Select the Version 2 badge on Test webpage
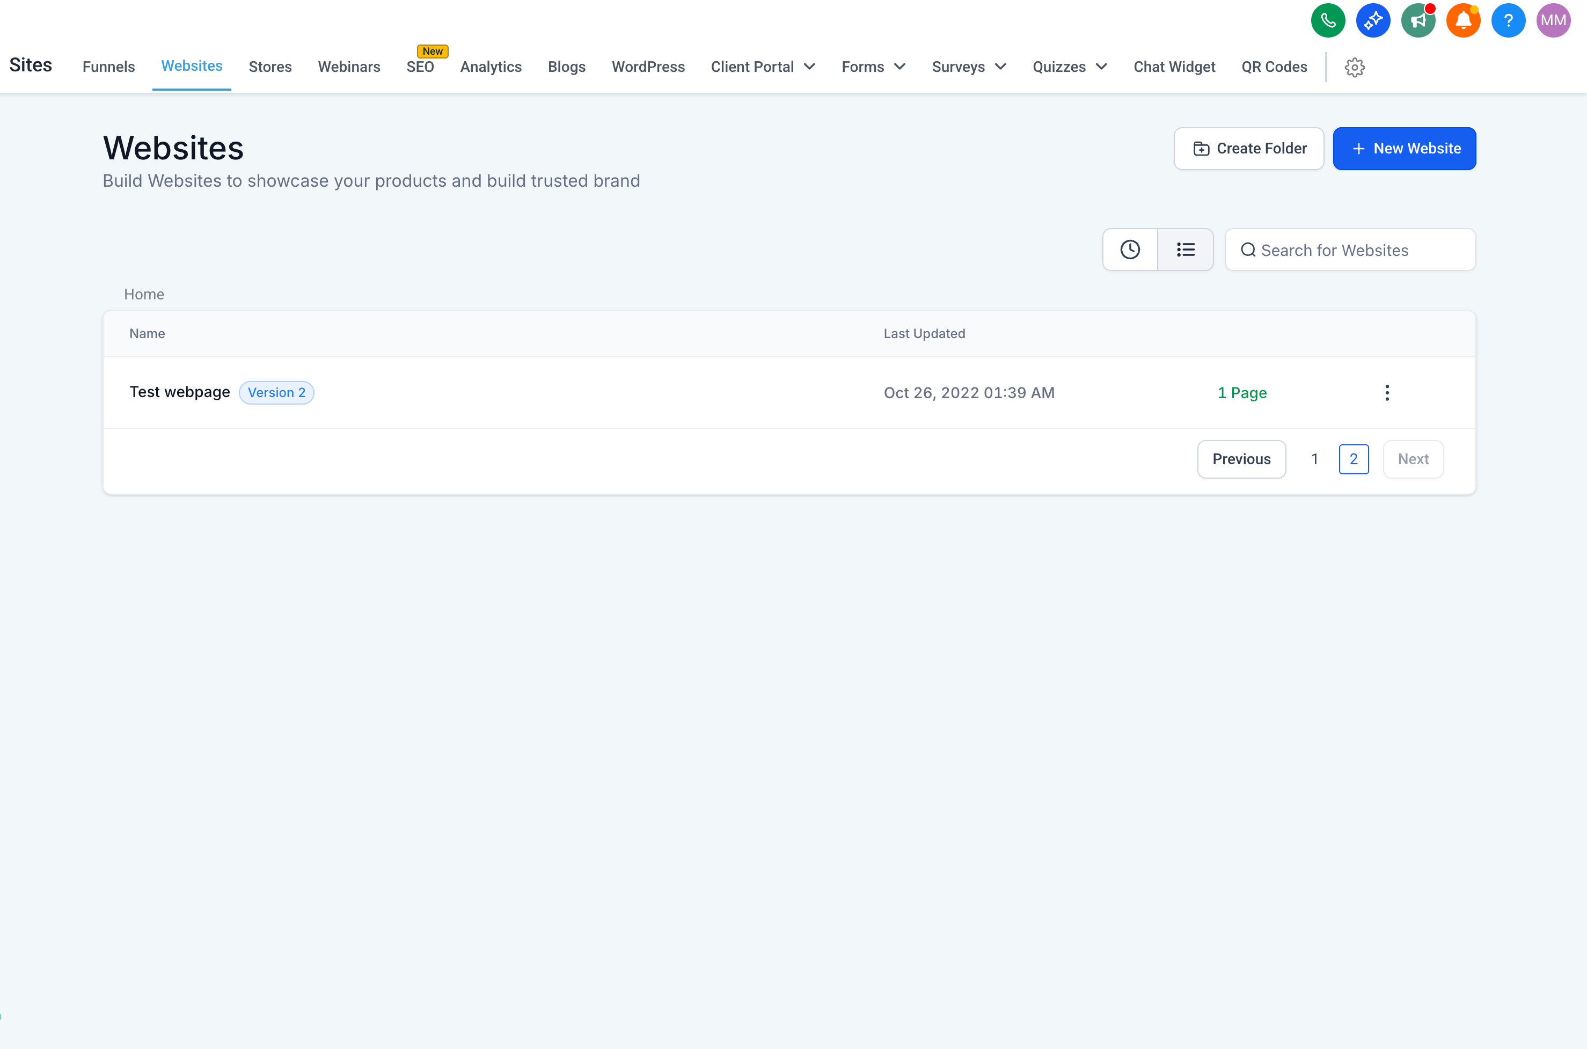1587x1049 pixels. 276,393
